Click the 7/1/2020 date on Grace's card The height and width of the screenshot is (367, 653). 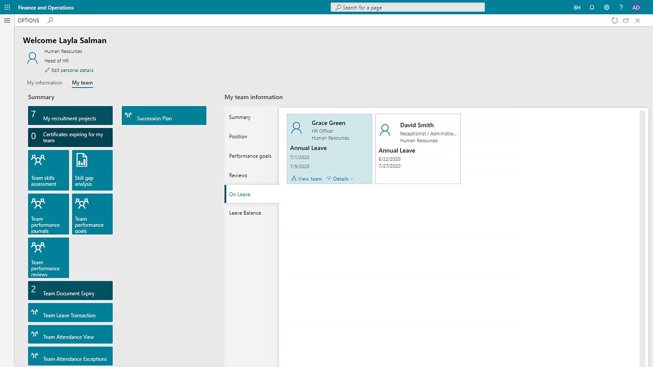click(300, 158)
